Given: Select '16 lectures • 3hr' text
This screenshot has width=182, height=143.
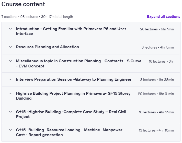Looking at the screenshot, I should pos(161,61).
